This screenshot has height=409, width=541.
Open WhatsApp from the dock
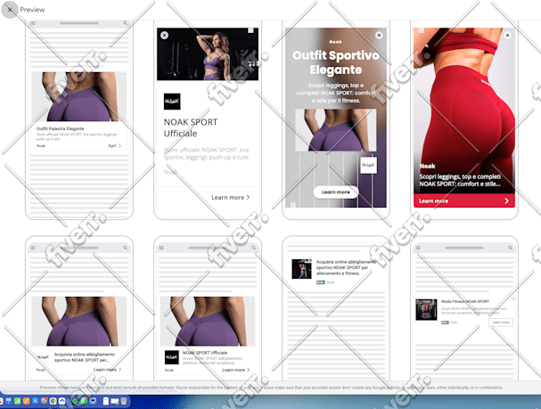coord(84,401)
